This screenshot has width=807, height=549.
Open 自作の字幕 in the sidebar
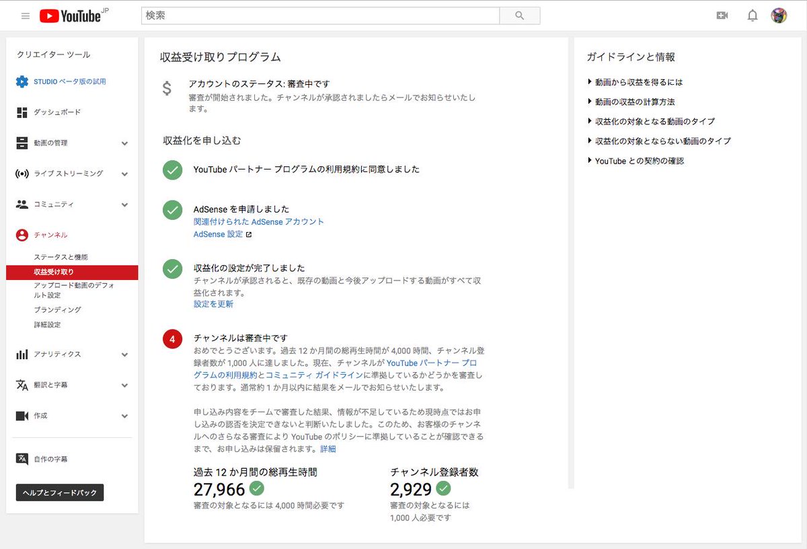pos(50,459)
